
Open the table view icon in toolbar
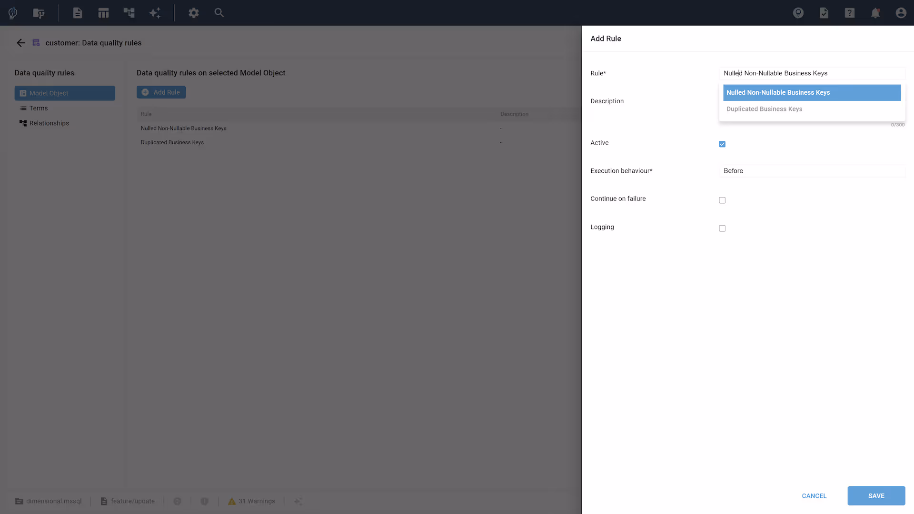coord(103,13)
